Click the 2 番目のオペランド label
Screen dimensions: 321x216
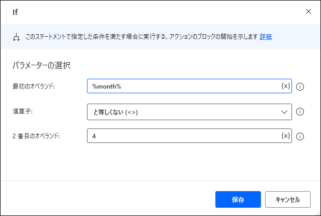click(x=36, y=136)
